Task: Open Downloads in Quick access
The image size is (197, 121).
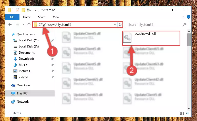Action: click(27, 59)
